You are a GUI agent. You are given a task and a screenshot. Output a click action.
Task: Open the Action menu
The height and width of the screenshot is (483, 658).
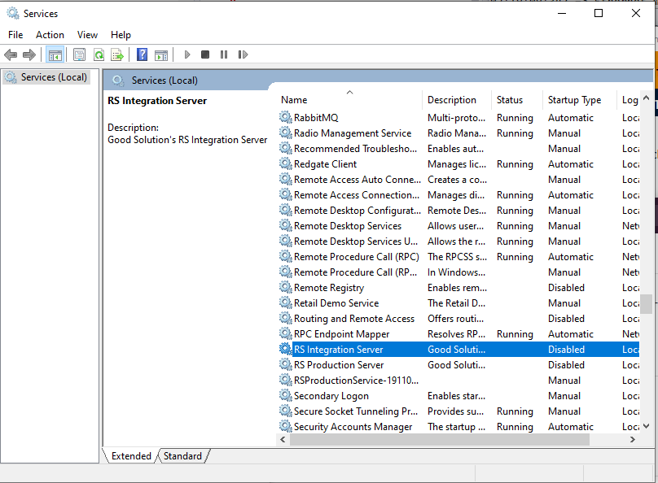point(50,35)
